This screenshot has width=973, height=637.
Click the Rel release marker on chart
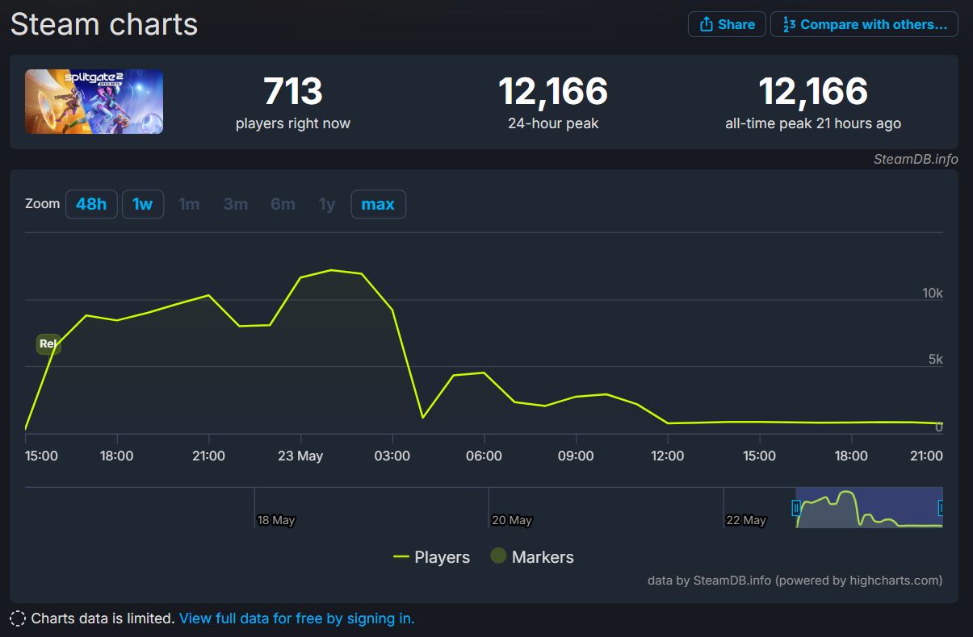(48, 344)
